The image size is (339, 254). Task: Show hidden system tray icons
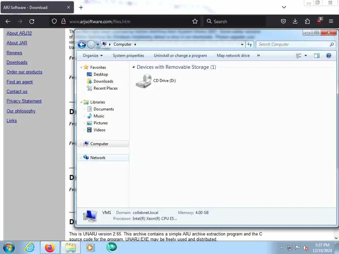[281, 248]
